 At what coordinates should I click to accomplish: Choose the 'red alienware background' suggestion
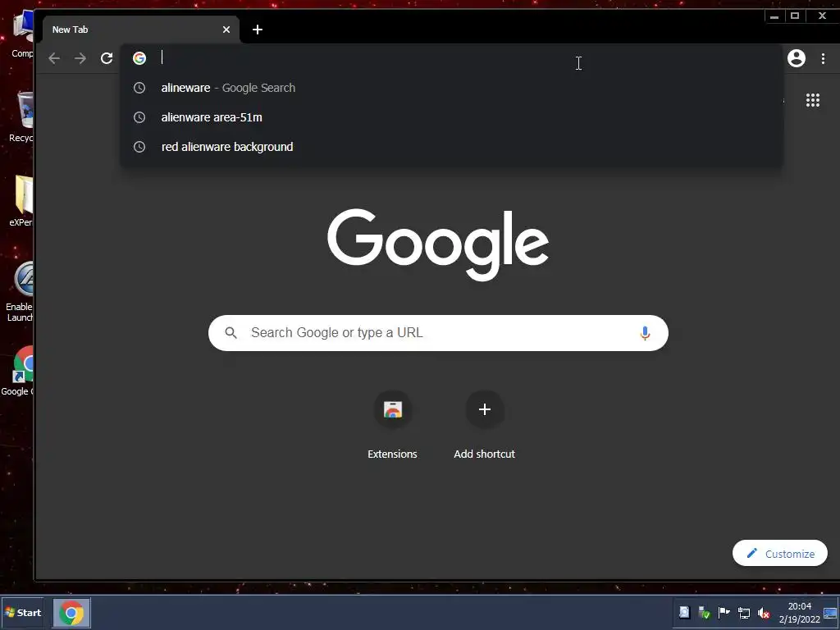click(x=452, y=147)
